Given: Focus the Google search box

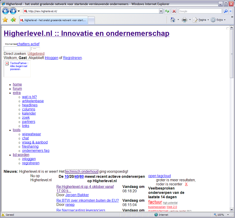Looking at the screenshot, I should point(200,11).
